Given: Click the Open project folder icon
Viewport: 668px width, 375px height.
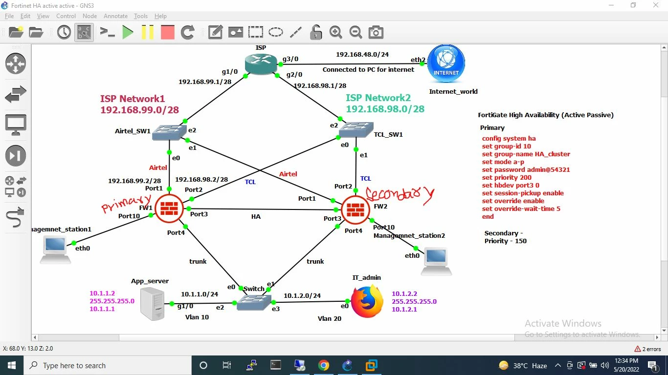Looking at the screenshot, I should pos(36,32).
